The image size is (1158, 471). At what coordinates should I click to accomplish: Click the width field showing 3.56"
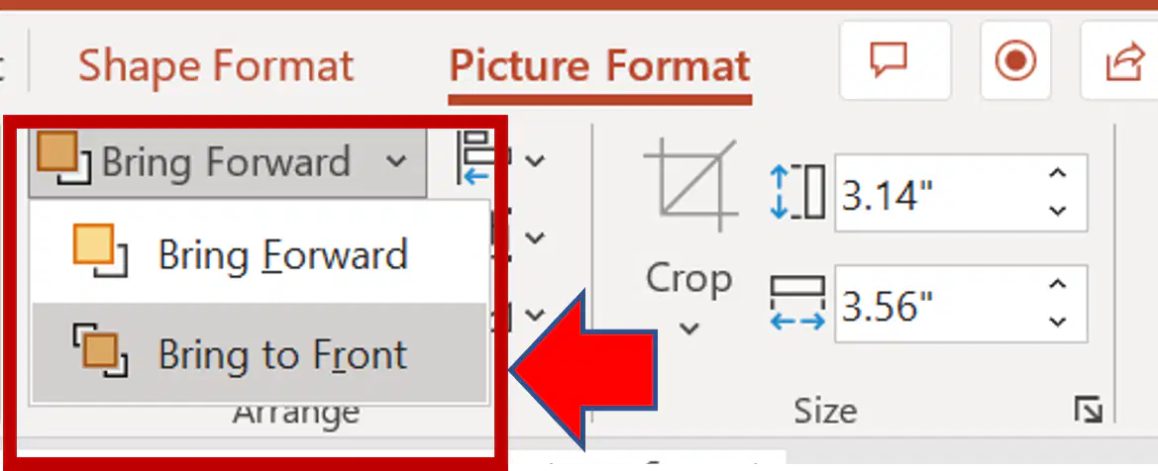coord(961,304)
